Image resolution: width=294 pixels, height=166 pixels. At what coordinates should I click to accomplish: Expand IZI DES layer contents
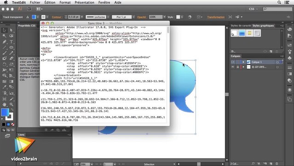243,67
